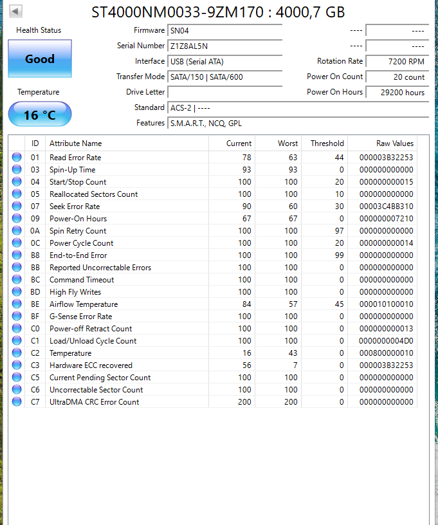The image size is (438, 525).
Task: Select the Hardware ECC recovered text
Action: (x=91, y=365)
